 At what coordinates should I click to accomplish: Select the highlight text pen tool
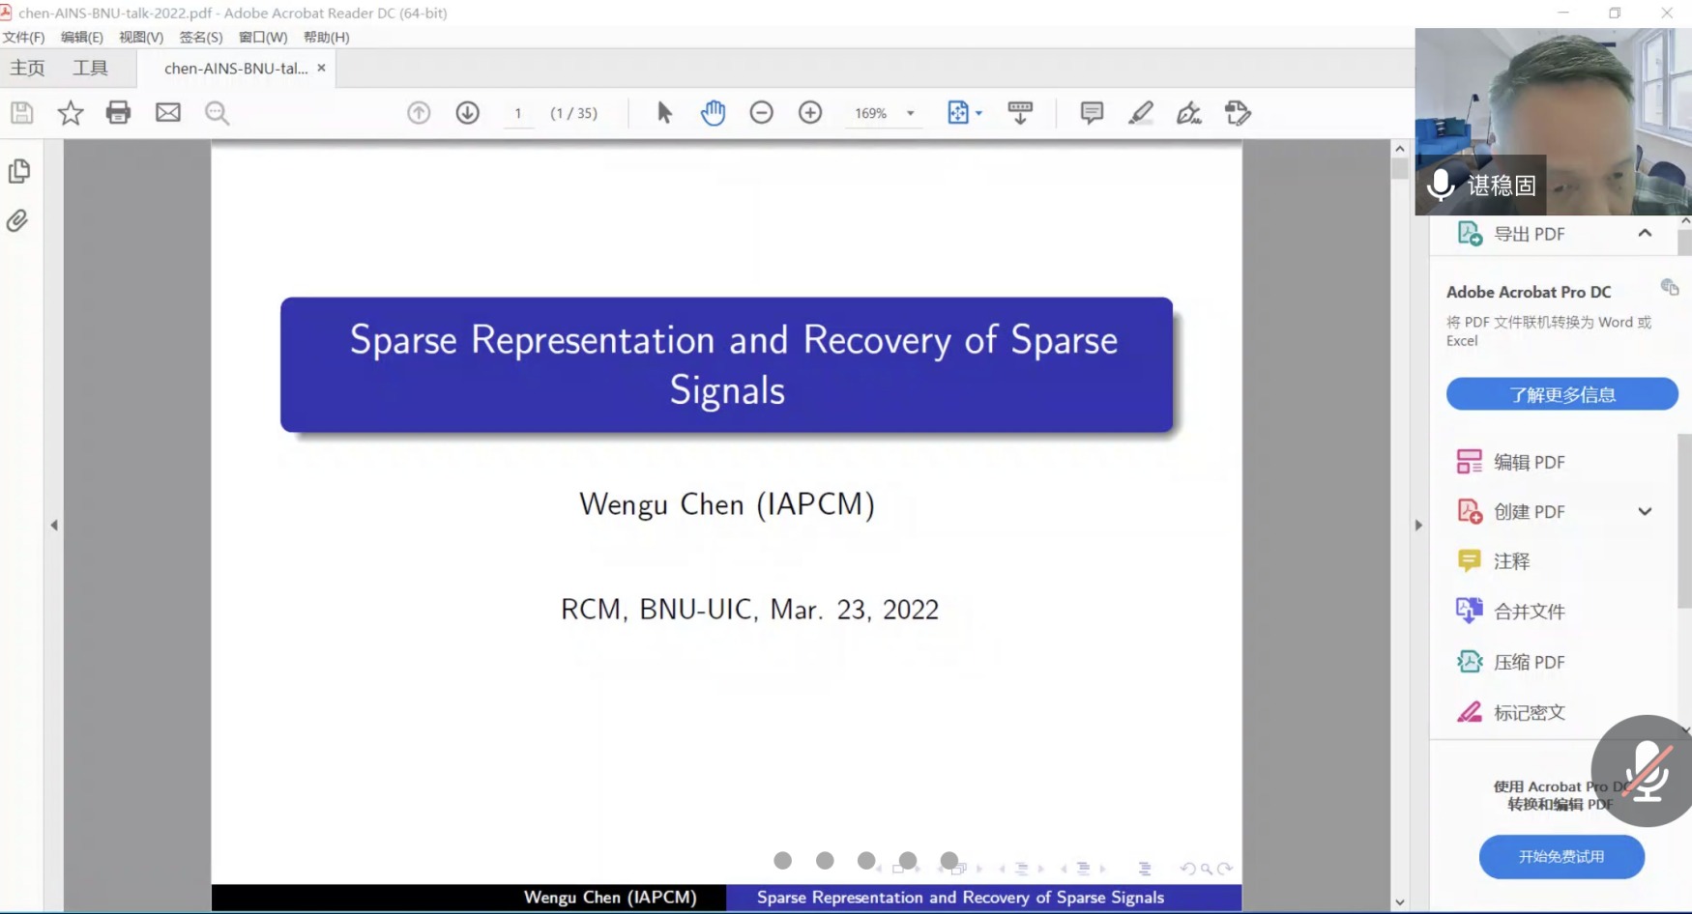coord(1141,113)
